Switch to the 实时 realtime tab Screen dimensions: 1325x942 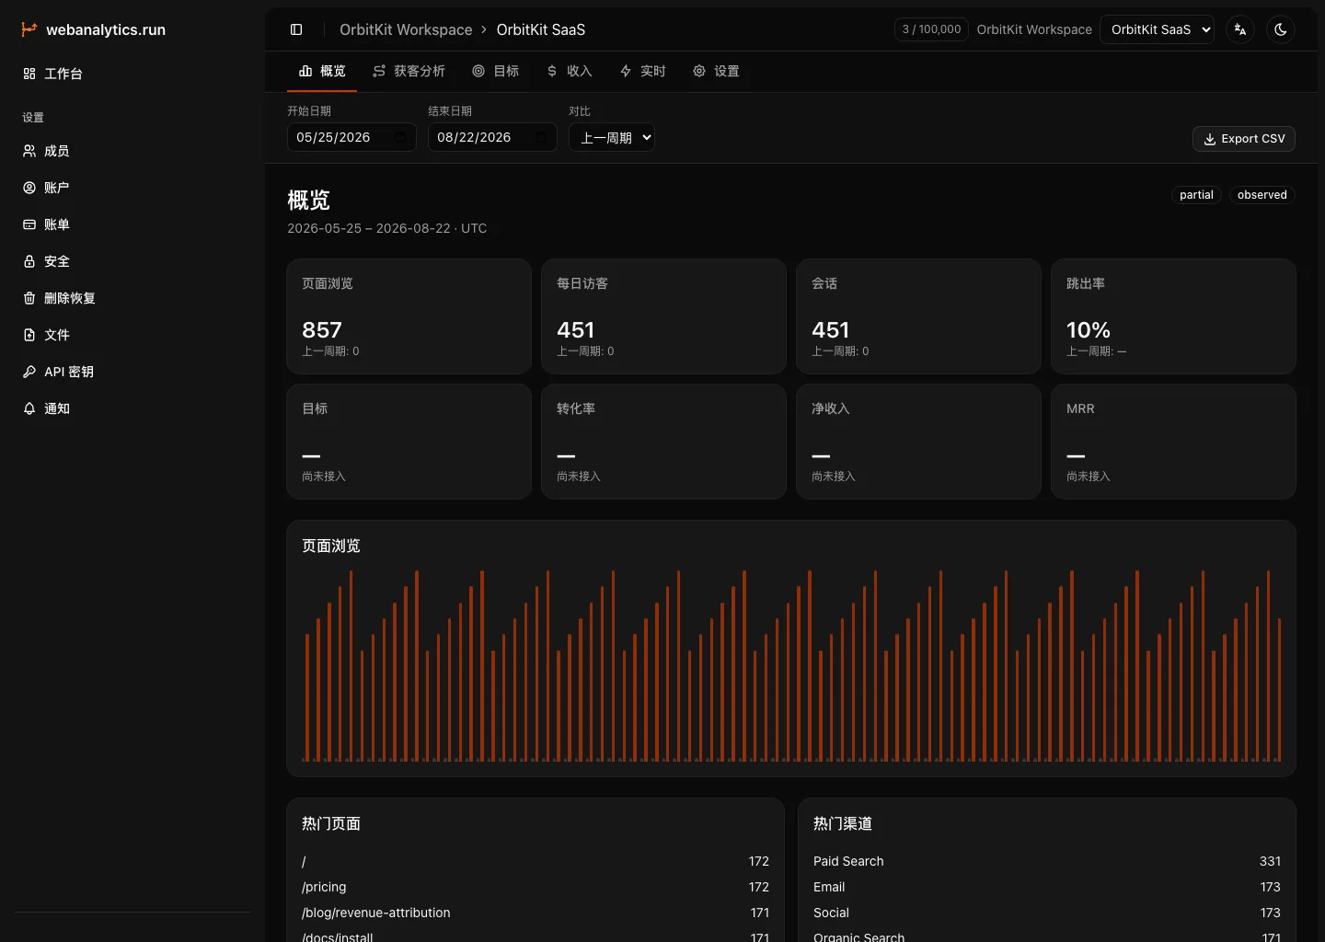(642, 71)
